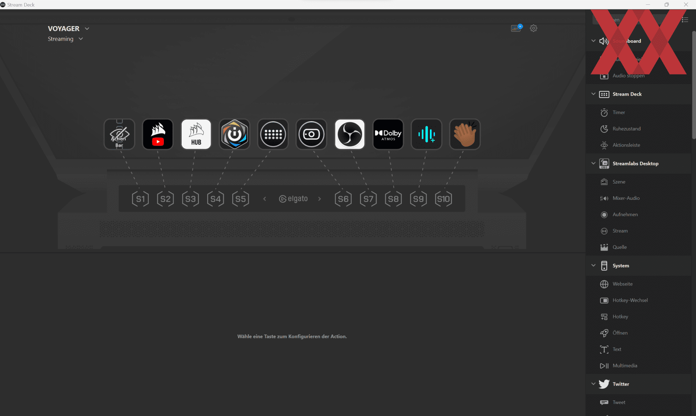Select the Hotkey-Wechsel option

[630, 300]
